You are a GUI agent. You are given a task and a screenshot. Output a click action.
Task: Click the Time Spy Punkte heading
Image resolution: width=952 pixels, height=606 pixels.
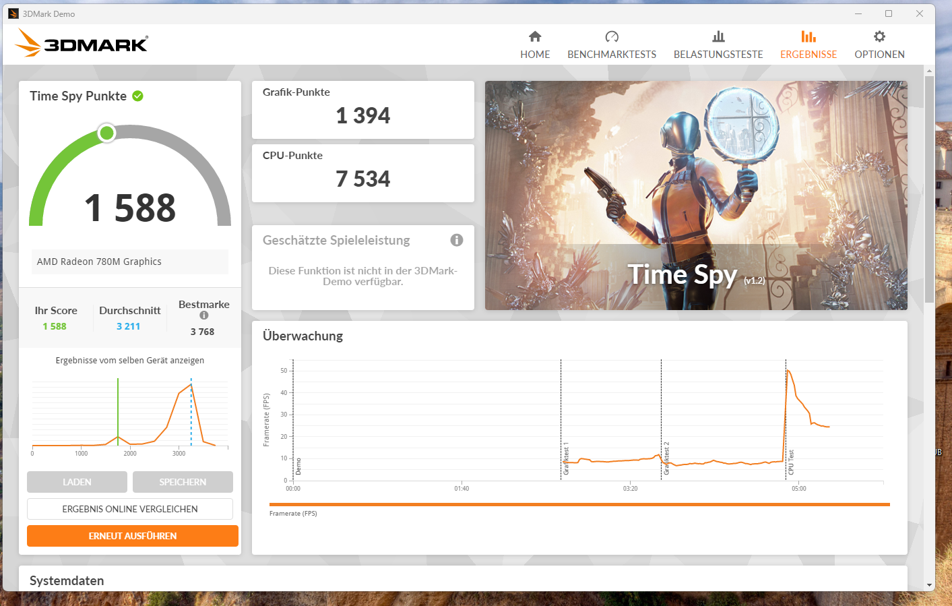click(78, 96)
